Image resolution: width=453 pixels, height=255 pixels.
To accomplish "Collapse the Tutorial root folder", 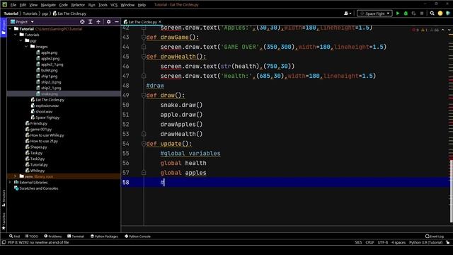I will [x=10, y=29].
